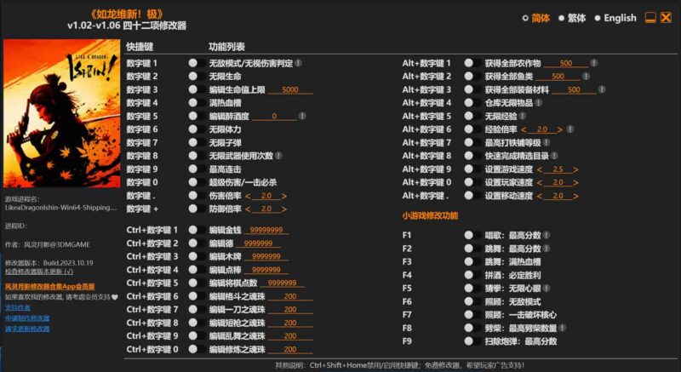Enable 超级伤害/一击必杀 toggle
This screenshot has width=681, height=372.
197,182
